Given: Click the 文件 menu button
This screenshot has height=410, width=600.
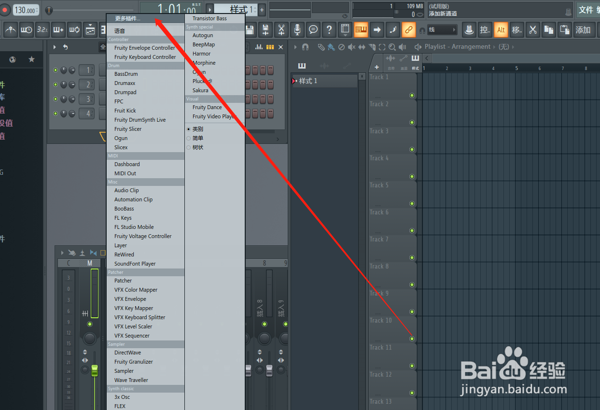Looking at the screenshot, I should click(586, 10).
